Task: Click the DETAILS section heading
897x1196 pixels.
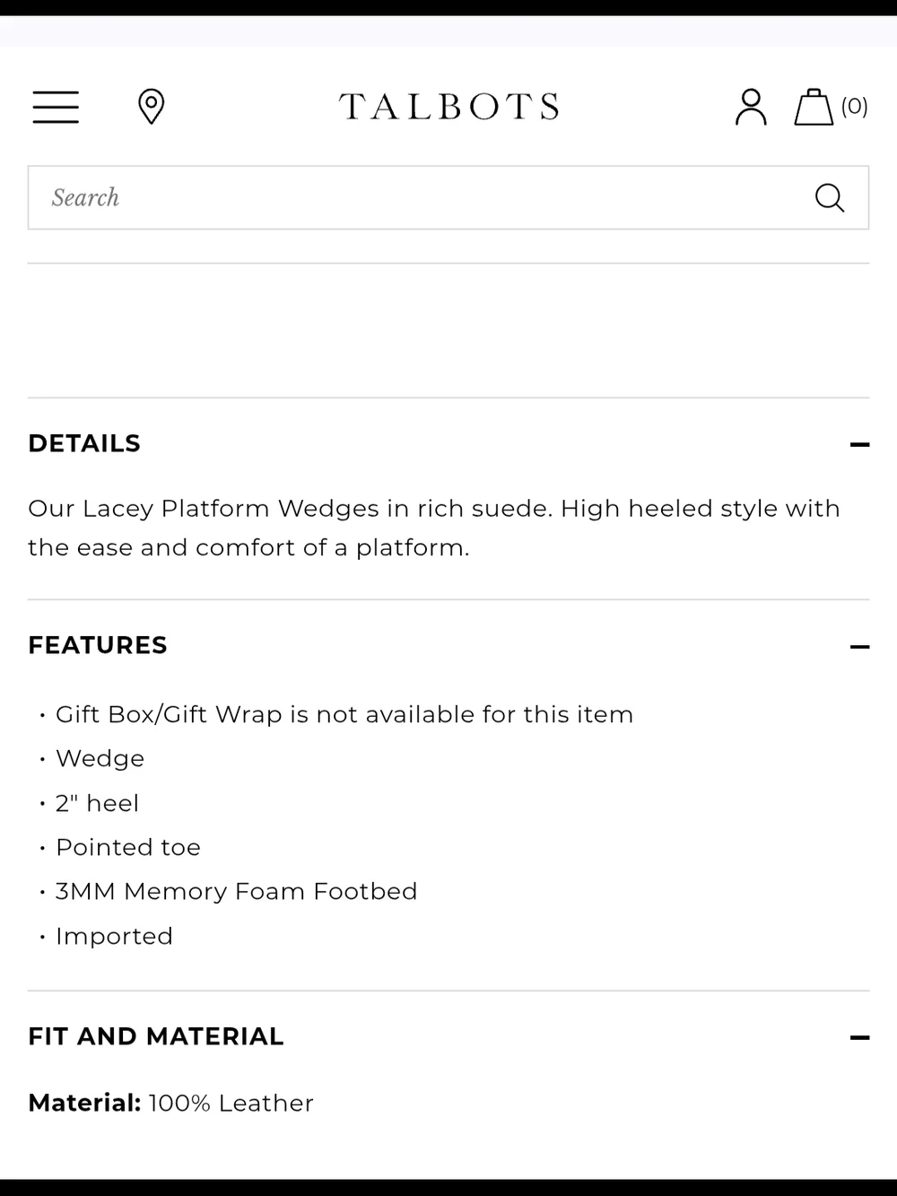Action: point(84,443)
